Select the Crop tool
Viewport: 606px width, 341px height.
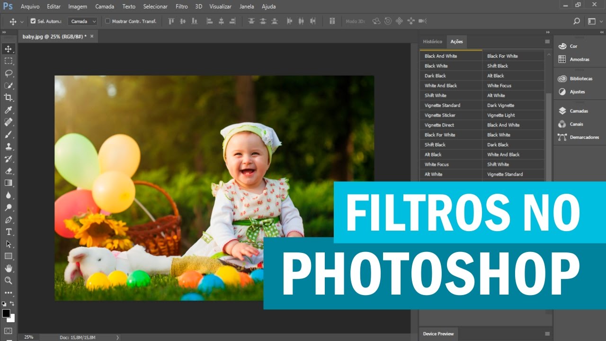[x=9, y=98]
